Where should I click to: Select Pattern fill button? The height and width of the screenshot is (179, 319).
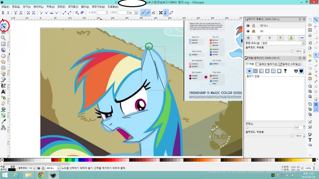click(273, 71)
